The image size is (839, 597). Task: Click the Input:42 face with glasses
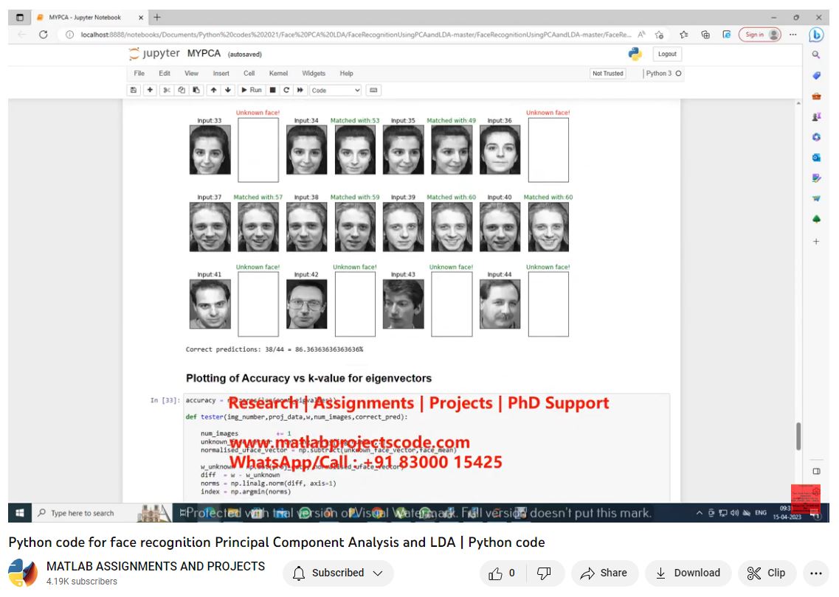306,304
